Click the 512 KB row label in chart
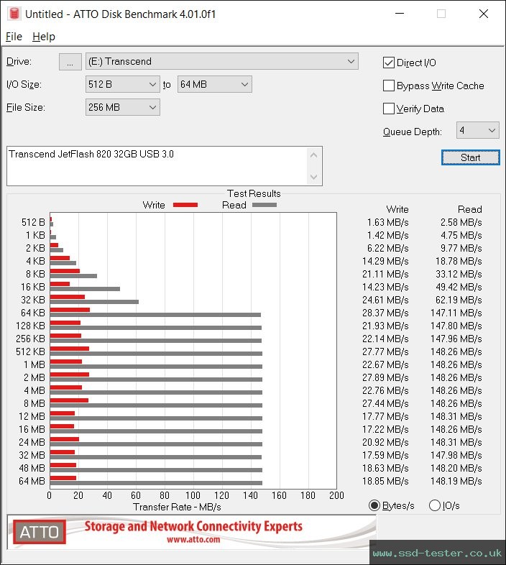506x565 pixels. pos(30,352)
